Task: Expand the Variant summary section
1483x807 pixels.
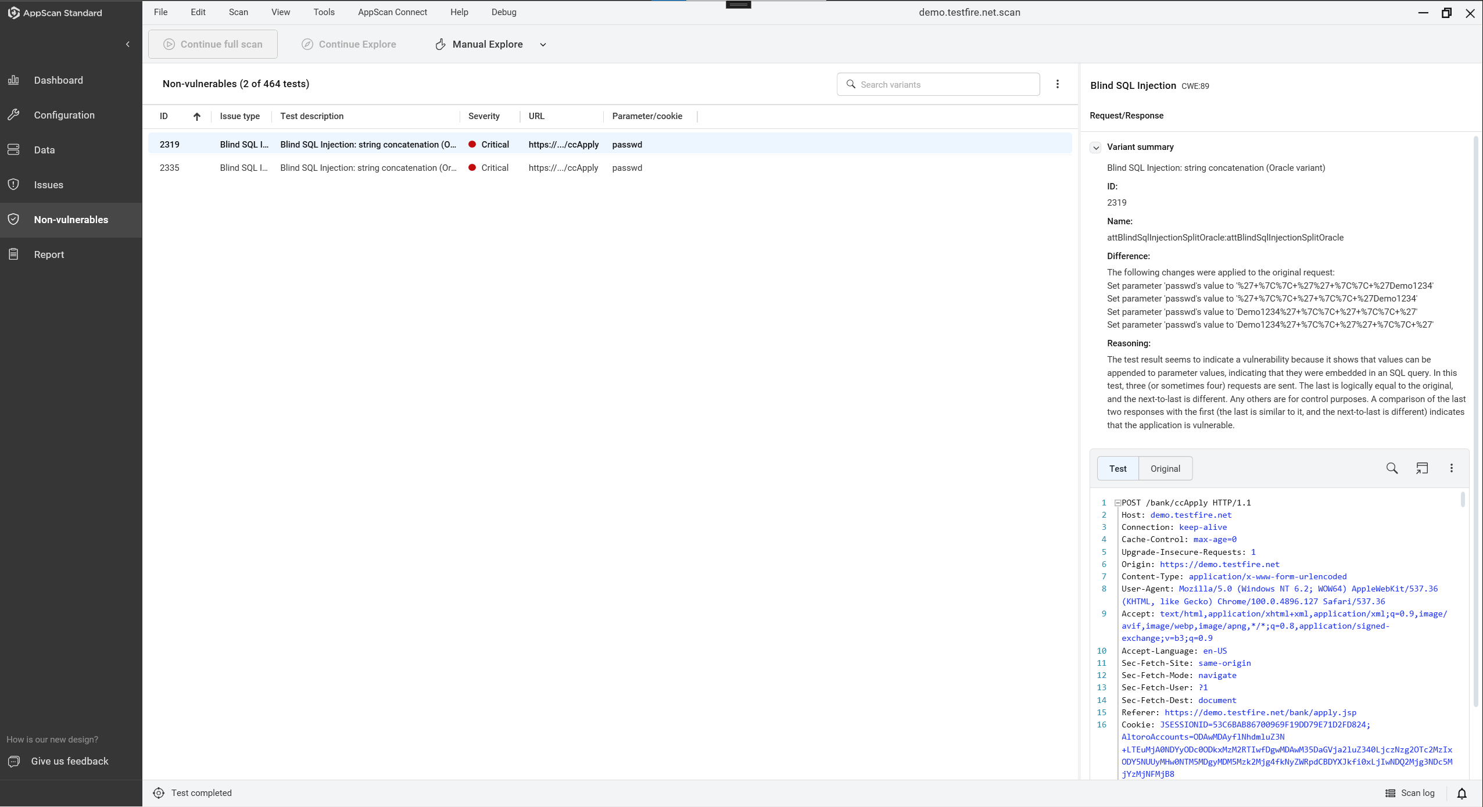Action: pyautogui.click(x=1097, y=147)
